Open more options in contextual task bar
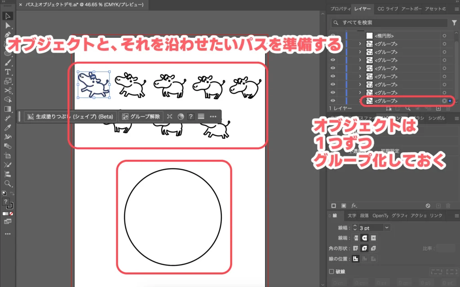 (x=213, y=116)
